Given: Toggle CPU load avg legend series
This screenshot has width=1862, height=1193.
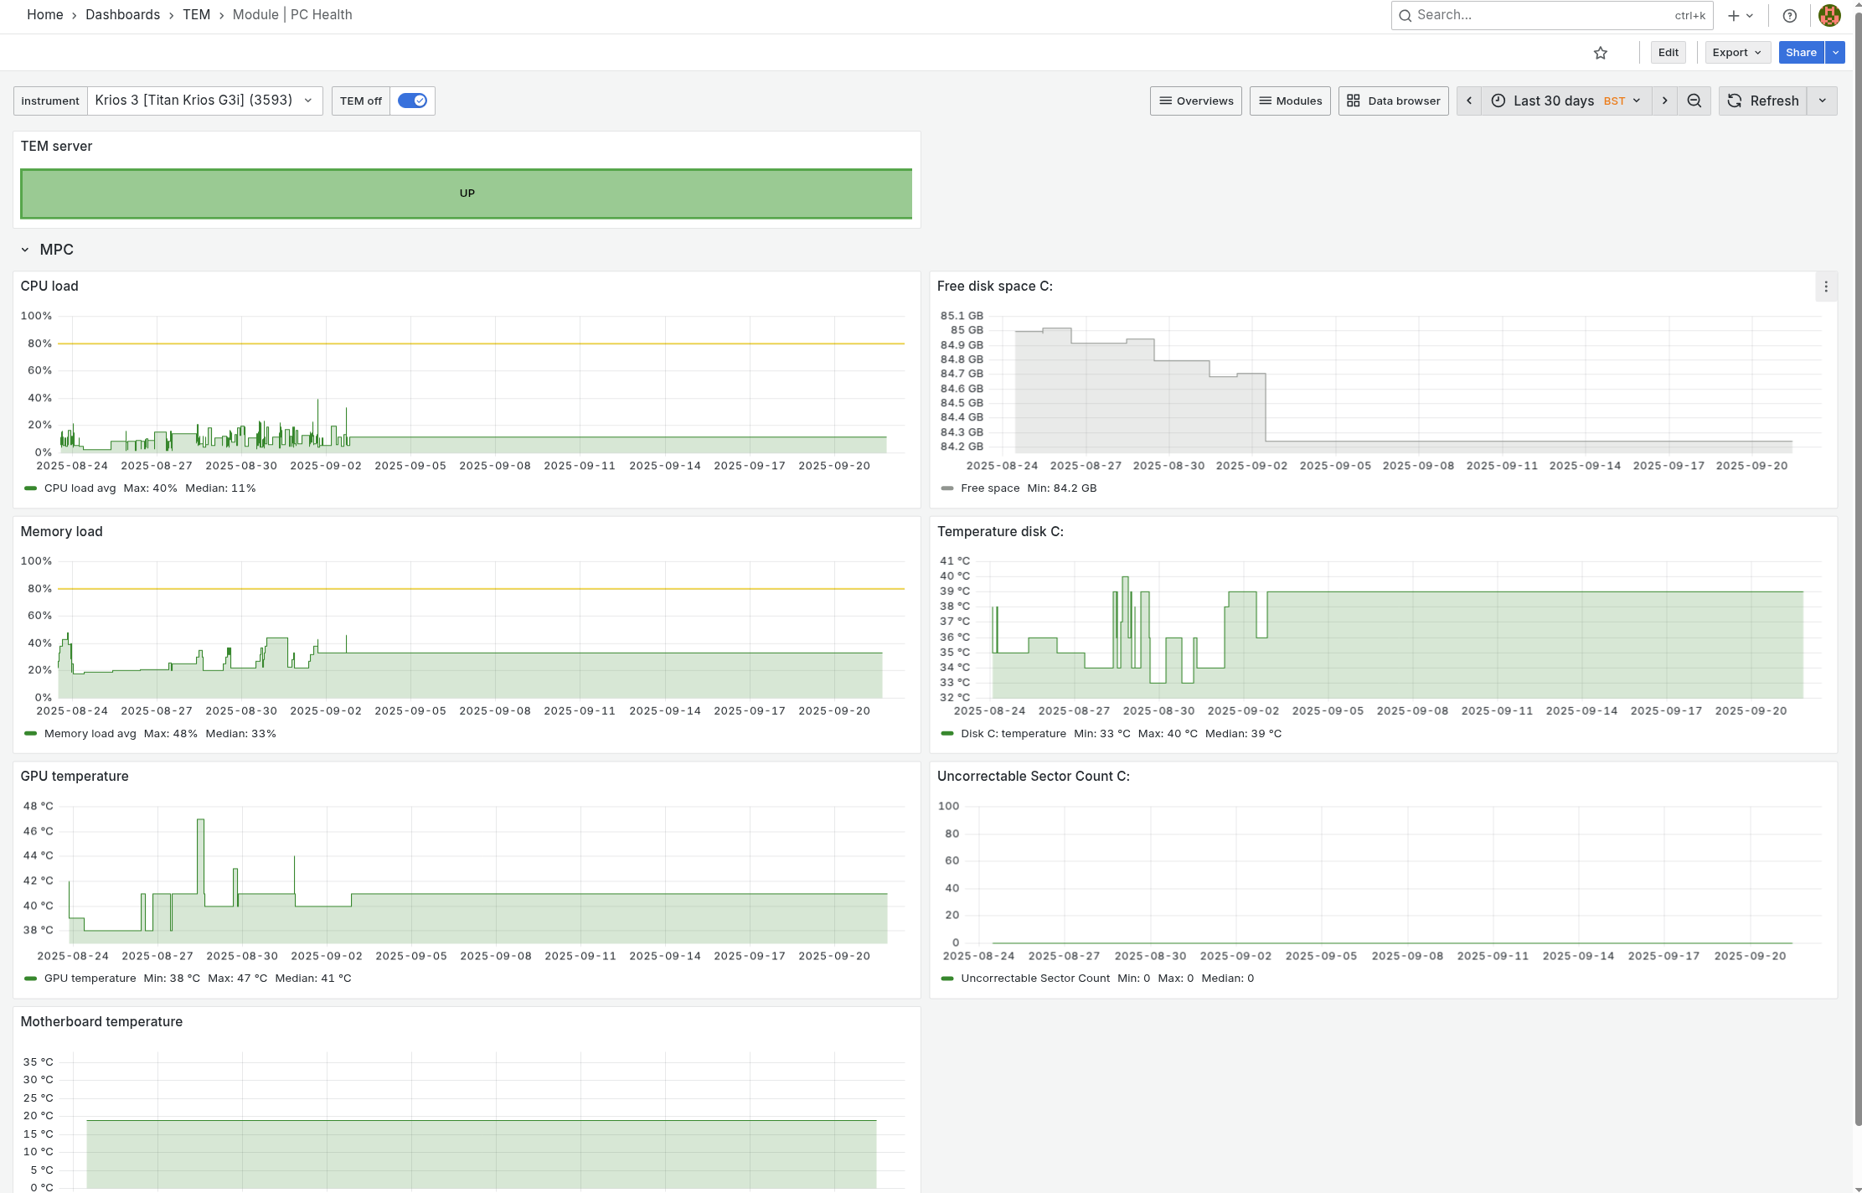Looking at the screenshot, I should click(x=80, y=488).
